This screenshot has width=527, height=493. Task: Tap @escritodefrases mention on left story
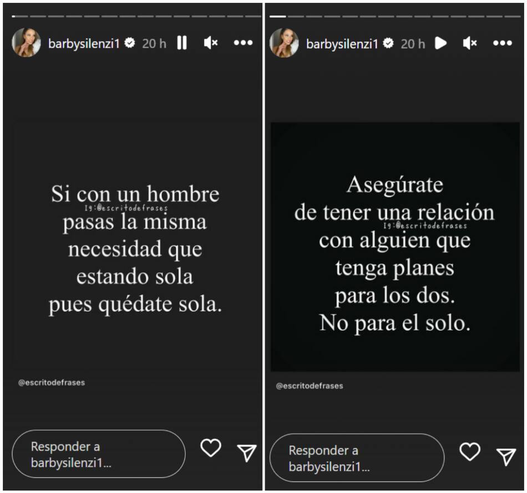(x=52, y=383)
